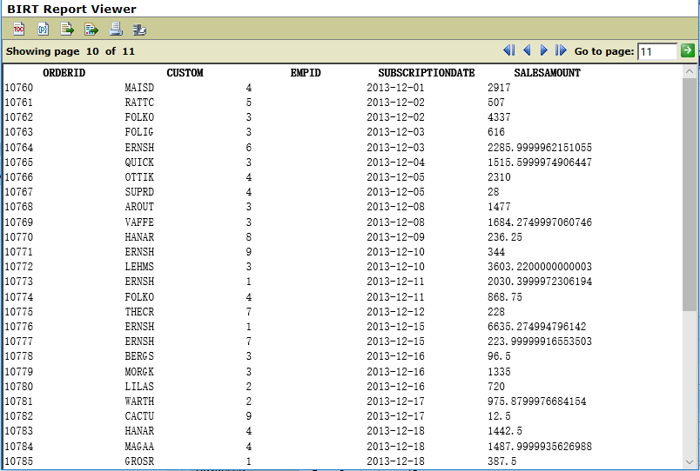The width and height of the screenshot is (700, 471).
Task: Jump to the first page
Action: point(509,51)
